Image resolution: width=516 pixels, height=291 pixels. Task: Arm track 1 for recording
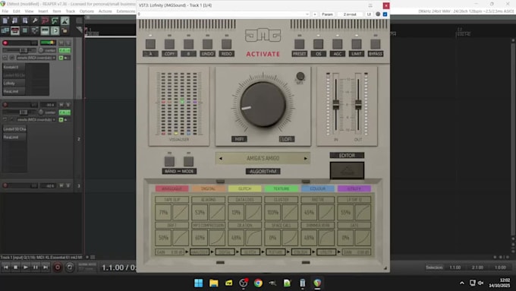click(x=5, y=43)
